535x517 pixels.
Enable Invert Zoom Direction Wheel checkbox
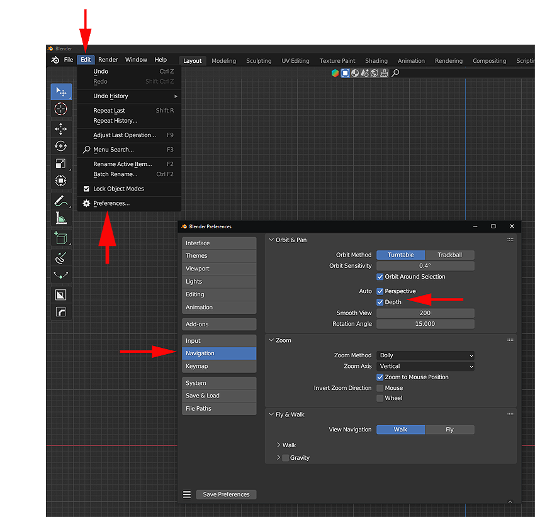coord(380,398)
